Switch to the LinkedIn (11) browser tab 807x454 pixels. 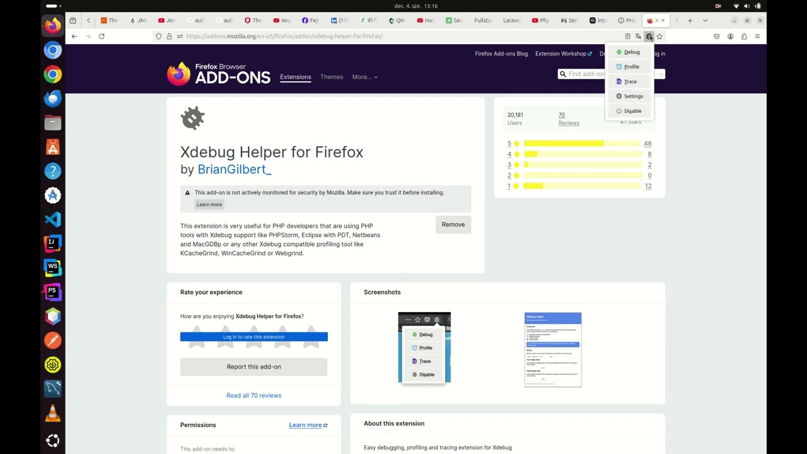[339, 21]
